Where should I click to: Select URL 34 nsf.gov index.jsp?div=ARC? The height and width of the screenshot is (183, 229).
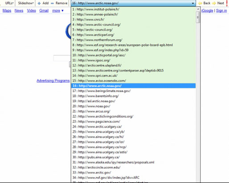[133, 178]
